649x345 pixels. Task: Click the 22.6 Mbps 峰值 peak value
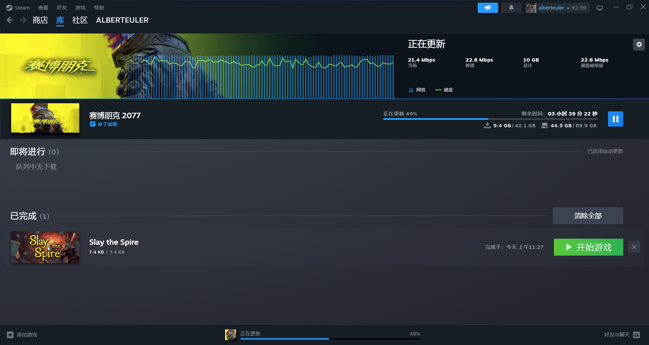pyautogui.click(x=479, y=60)
